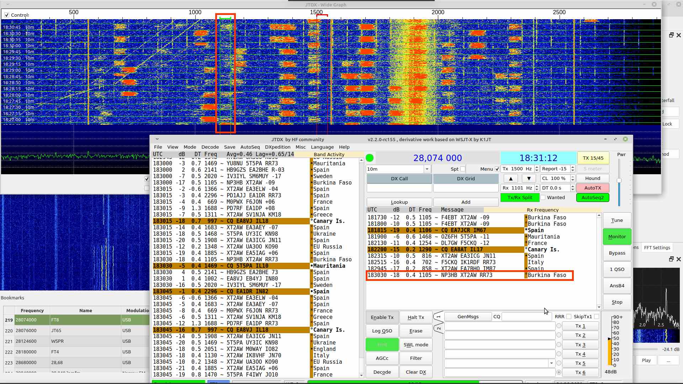Open the DXpedition menu
This screenshot has width=683, height=384.
tap(277, 147)
